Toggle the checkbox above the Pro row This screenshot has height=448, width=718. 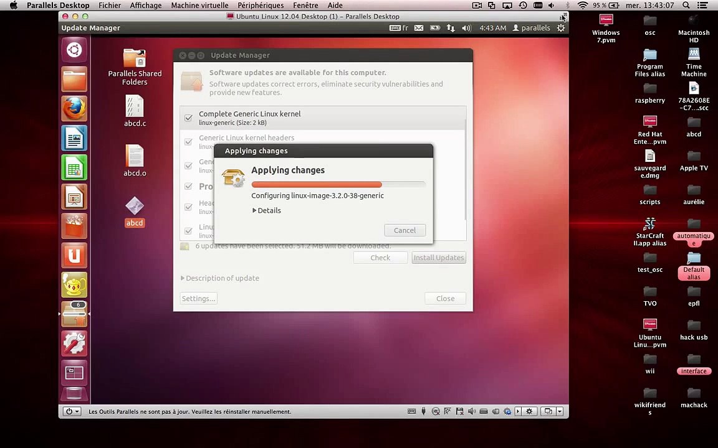click(x=188, y=166)
